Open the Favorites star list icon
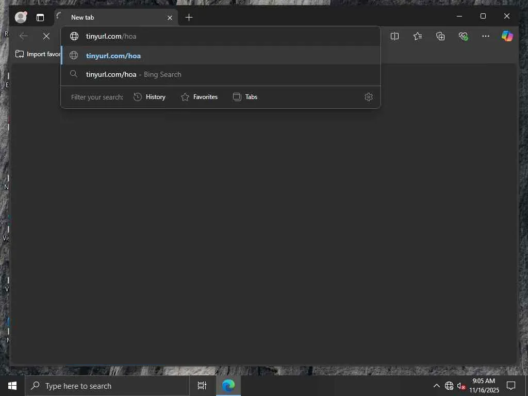The image size is (528, 396). (418, 36)
